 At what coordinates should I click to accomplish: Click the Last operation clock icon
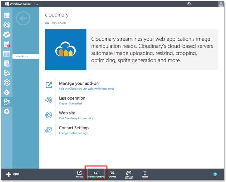coord(49,100)
